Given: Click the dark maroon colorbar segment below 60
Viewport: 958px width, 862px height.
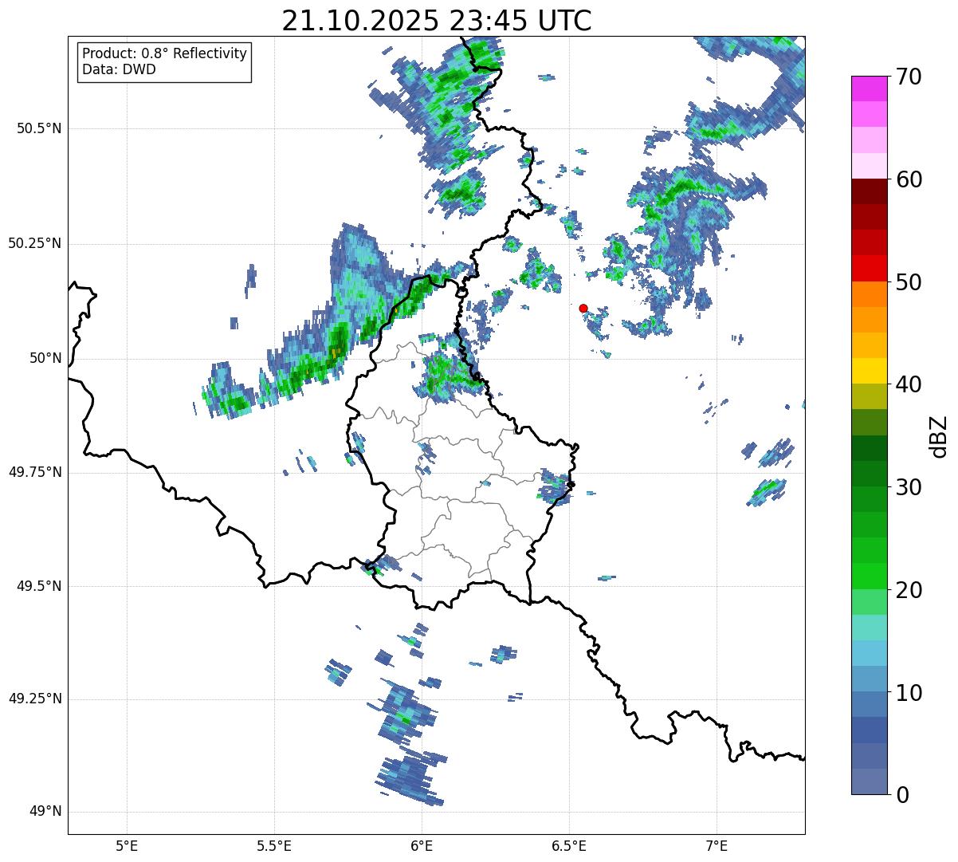Looking at the screenshot, I should (x=869, y=191).
